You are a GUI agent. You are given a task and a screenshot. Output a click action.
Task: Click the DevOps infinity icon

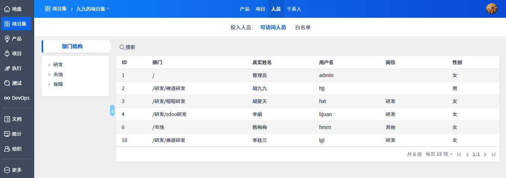click(x=7, y=98)
